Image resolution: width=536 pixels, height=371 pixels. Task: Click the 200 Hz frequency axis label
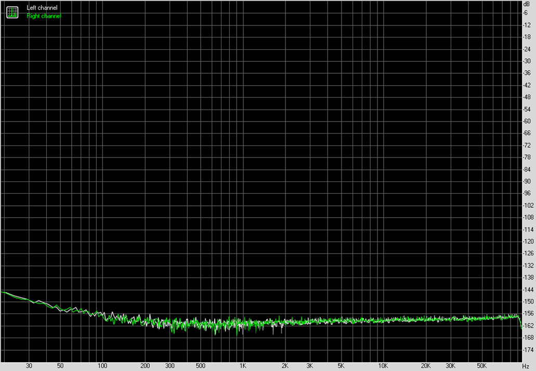(x=145, y=366)
